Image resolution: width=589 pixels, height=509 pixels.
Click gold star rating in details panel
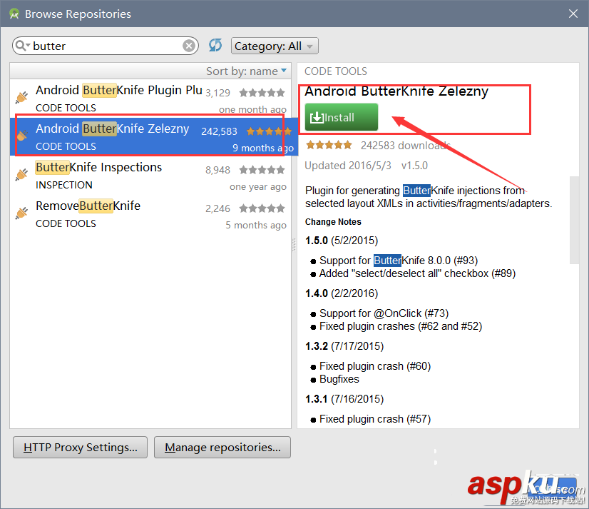(329, 145)
